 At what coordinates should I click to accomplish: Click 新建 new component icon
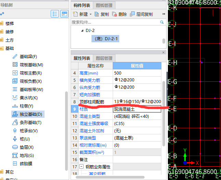[75, 14]
